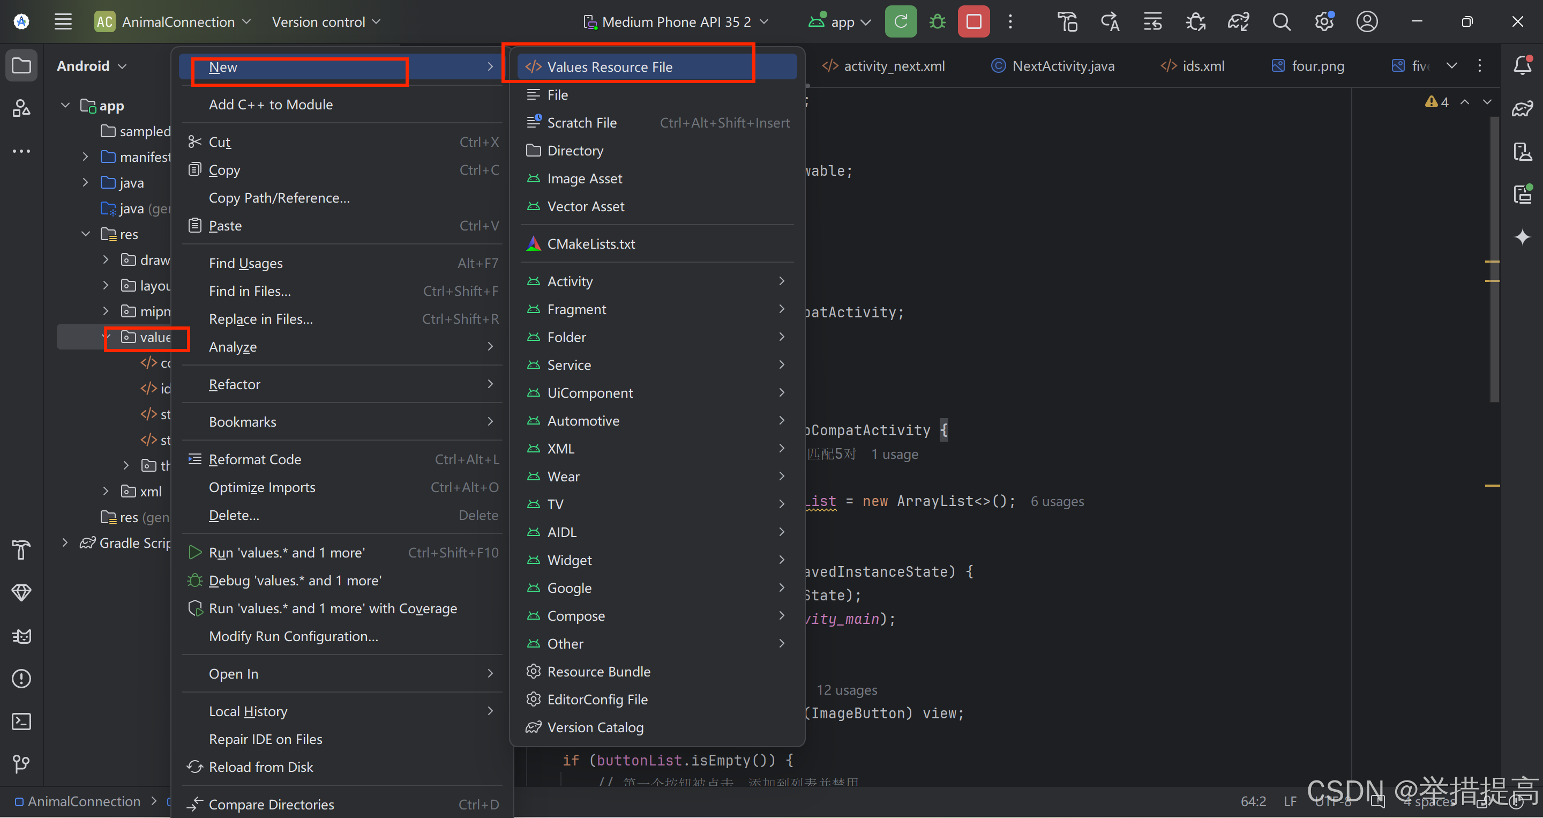Open Logcat tool window
The image size is (1543, 818).
coord(21,636)
